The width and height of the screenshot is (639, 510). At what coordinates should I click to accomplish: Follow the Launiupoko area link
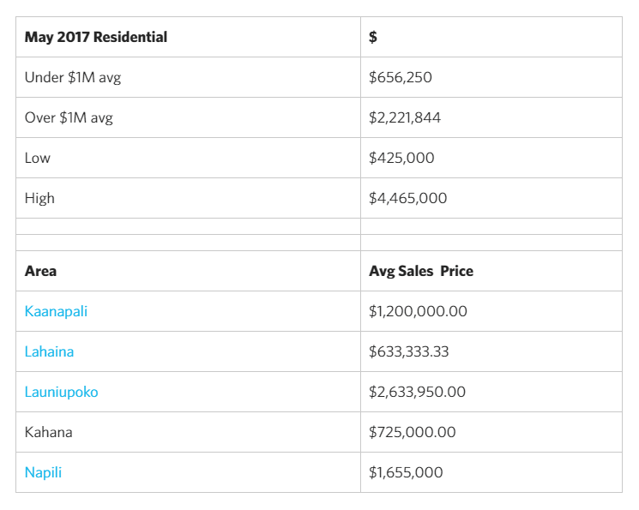[61, 392]
